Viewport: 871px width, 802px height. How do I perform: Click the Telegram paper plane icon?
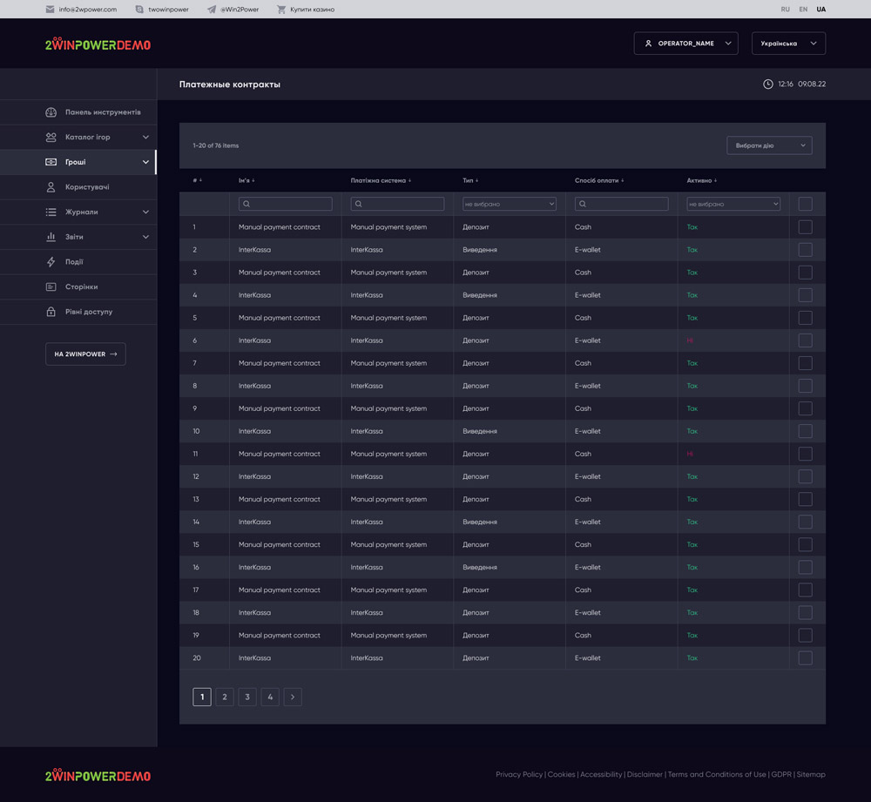click(211, 10)
